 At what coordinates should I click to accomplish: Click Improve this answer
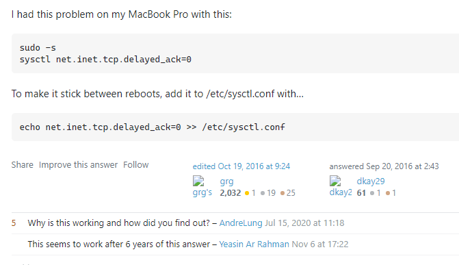point(78,165)
